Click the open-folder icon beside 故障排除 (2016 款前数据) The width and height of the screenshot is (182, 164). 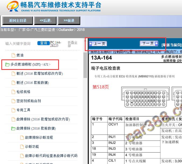(13, 129)
